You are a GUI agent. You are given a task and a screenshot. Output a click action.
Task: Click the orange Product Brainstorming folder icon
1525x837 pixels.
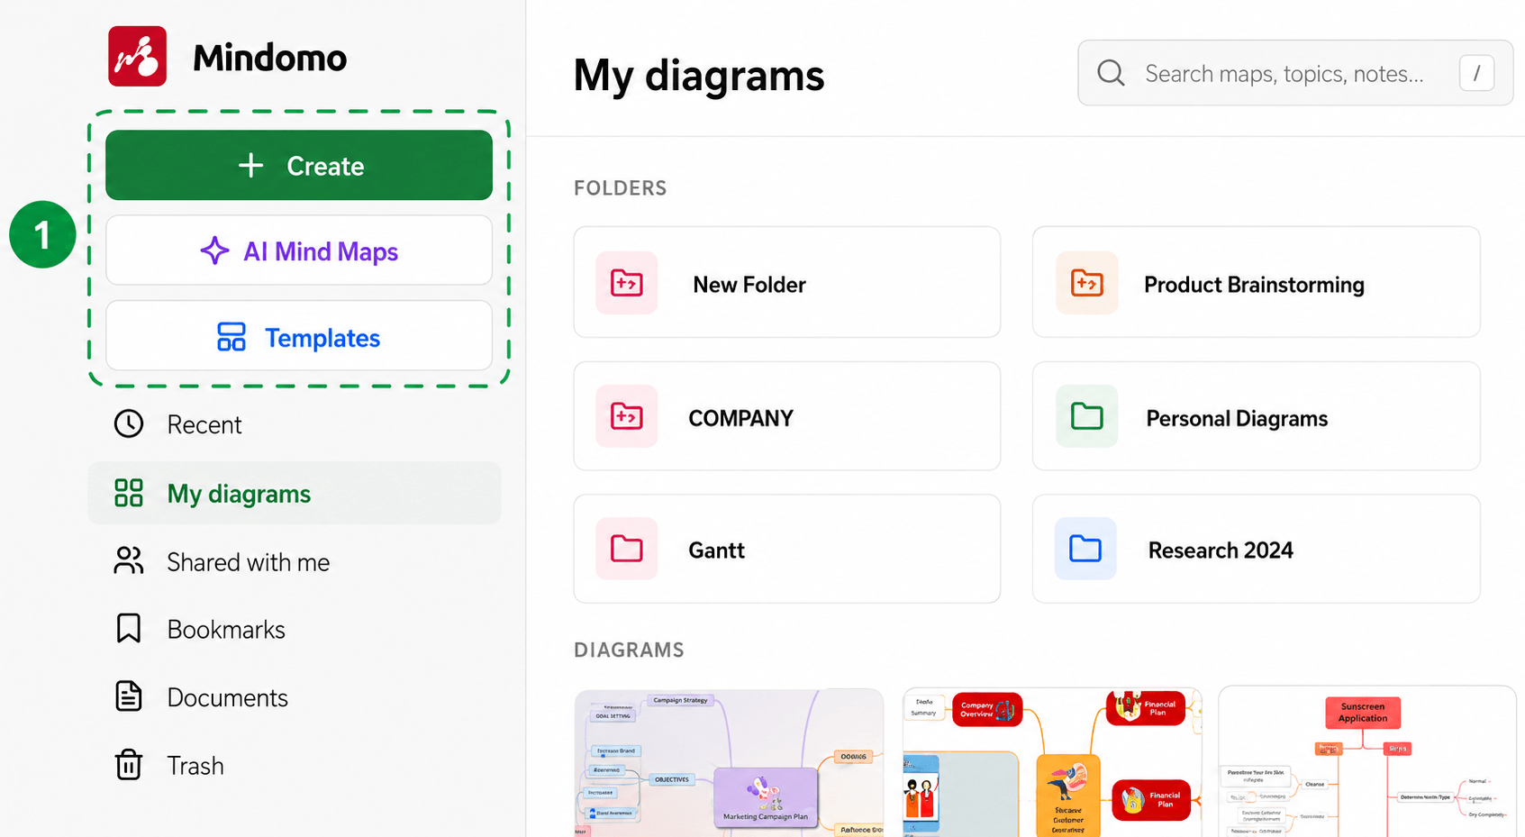click(1087, 283)
